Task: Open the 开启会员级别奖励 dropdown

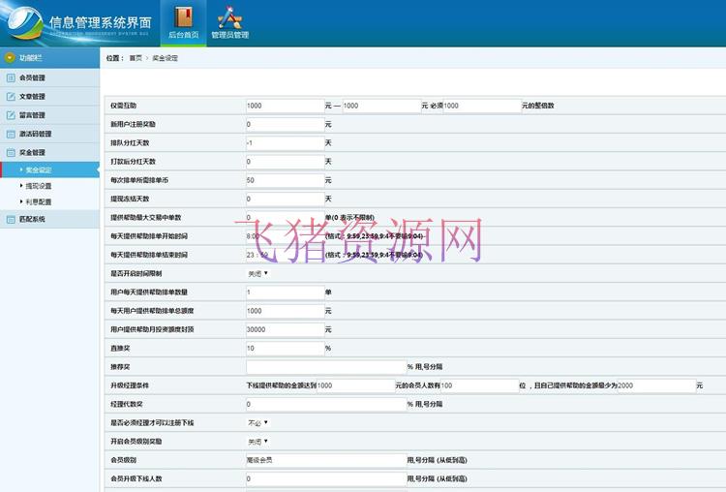Action: (x=257, y=441)
